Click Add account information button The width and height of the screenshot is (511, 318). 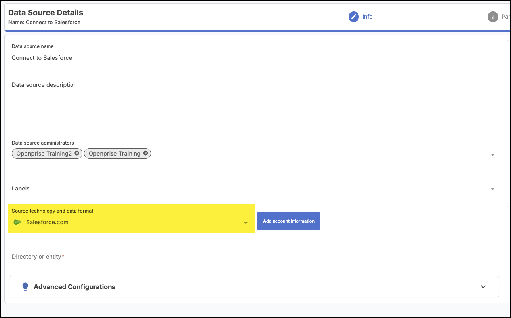tap(288, 221)
